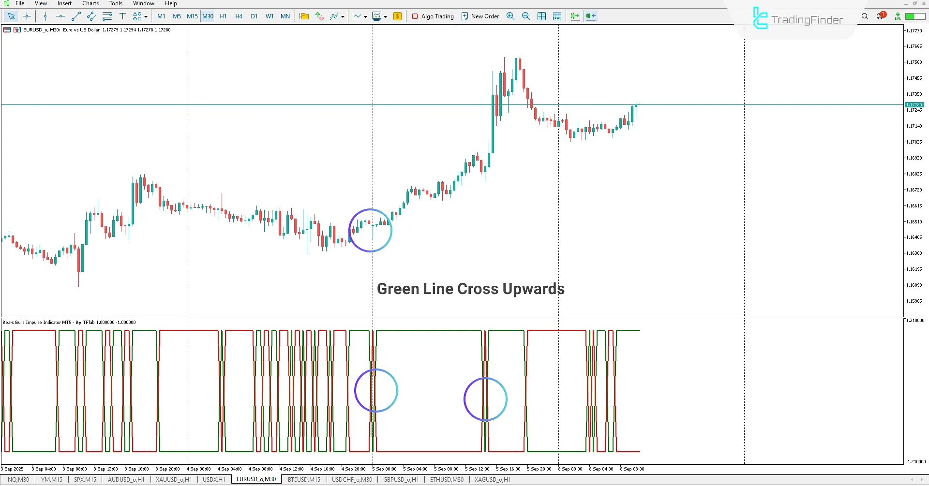Expand the shapes and arrows dropdown

145,16
